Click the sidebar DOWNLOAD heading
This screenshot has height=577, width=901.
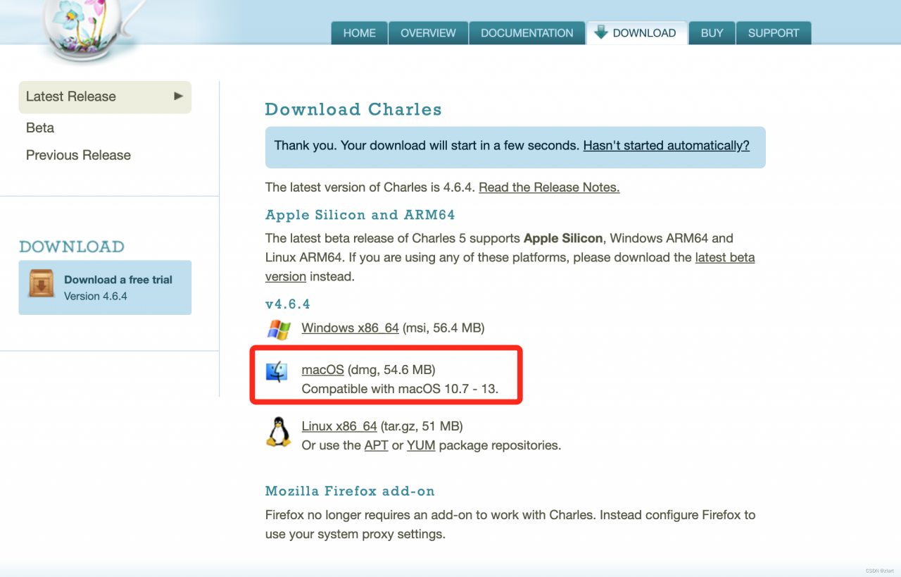(x=72, y=247)
